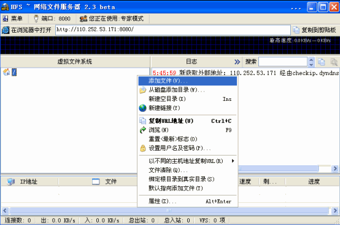Viewport: 340px width, 225px height.
Task: Choose 属性(Z)... menu entry
Action: [188, 201]
